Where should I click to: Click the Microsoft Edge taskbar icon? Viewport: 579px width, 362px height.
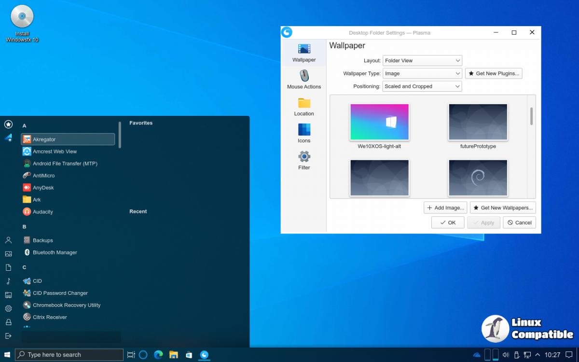click(x=158, y=355)
